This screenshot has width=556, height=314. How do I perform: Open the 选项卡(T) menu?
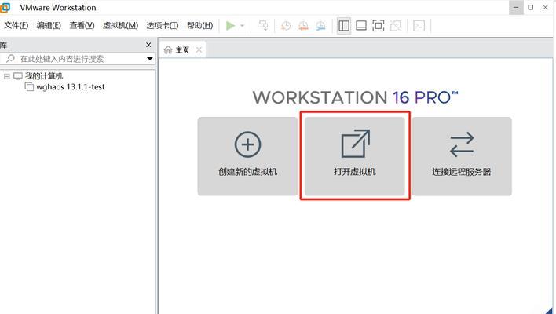click(163, 26)
